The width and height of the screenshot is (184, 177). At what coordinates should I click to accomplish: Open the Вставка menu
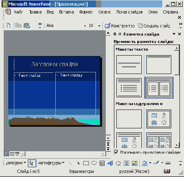[66, 12]
